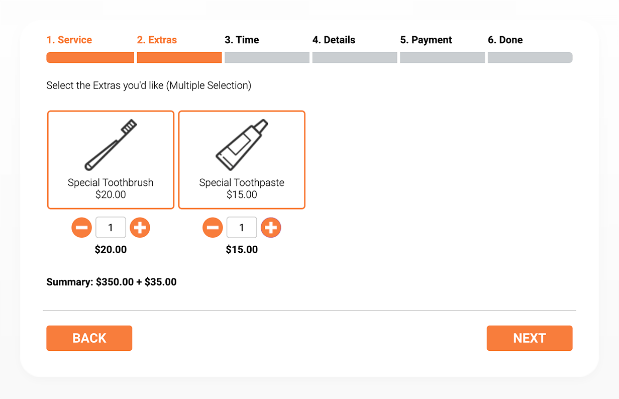Click the BACK button

[x=89, y=338]
